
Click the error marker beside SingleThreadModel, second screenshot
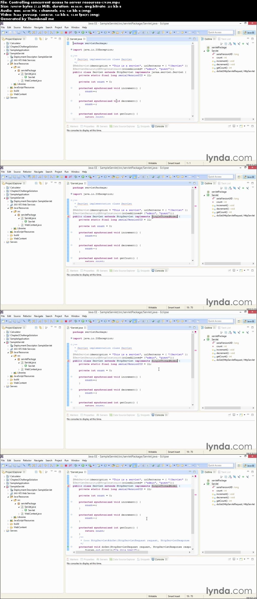coord(68,216)
